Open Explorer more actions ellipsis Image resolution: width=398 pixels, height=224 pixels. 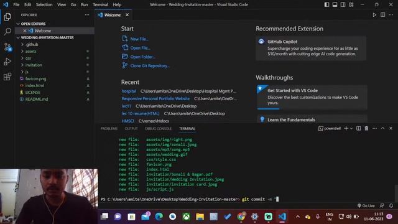[x=87, y=15]
